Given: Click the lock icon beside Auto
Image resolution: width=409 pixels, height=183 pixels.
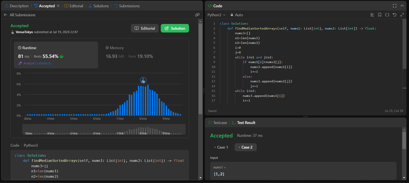Looking at the screenshot, I should click(232, 15).
